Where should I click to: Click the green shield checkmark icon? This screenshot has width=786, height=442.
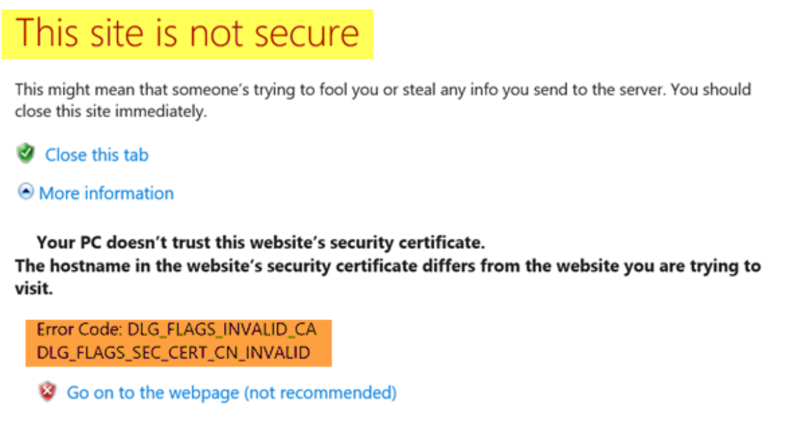26,155
